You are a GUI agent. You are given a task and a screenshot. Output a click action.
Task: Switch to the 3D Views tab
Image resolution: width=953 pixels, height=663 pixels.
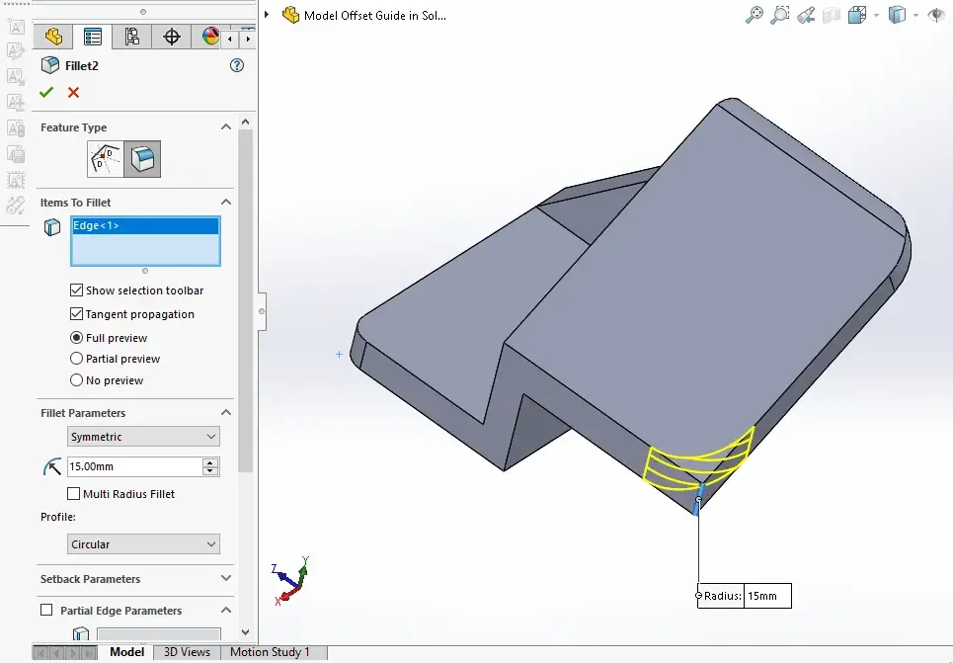tap(187, 652)
